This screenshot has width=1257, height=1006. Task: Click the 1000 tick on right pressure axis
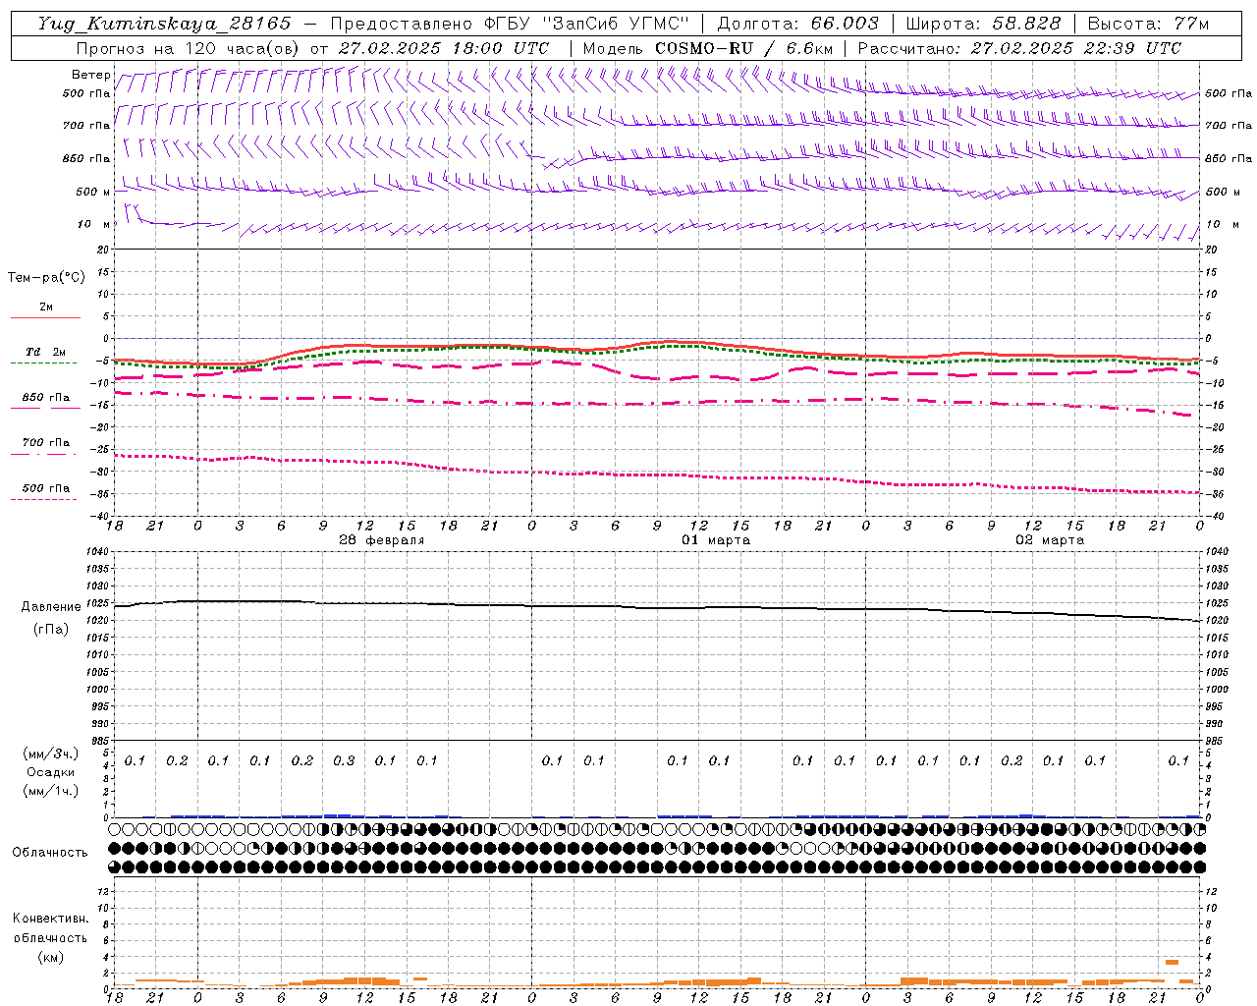point(1216,690)
